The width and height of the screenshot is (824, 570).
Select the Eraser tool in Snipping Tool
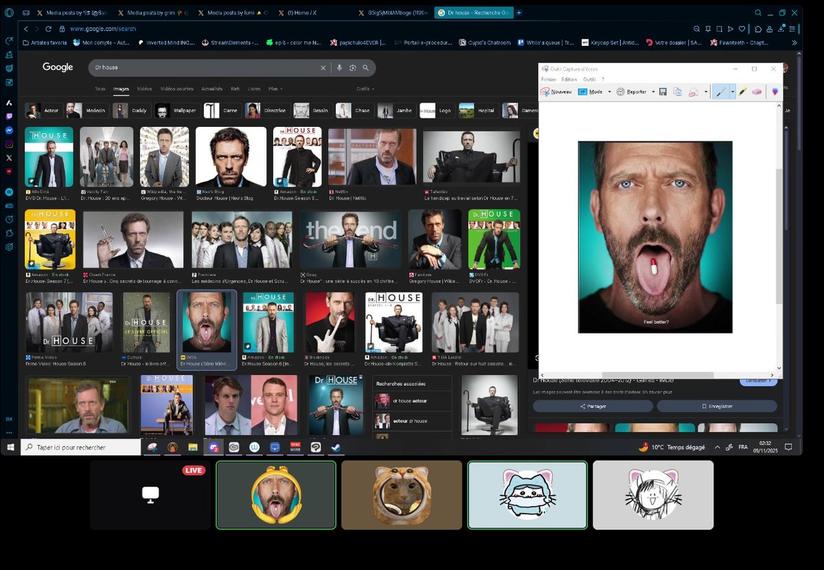tap(757, 91)
